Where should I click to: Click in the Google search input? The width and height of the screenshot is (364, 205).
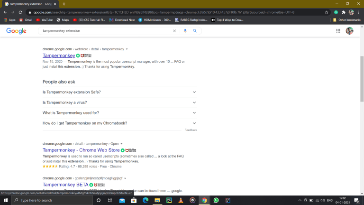click(106, 31)
